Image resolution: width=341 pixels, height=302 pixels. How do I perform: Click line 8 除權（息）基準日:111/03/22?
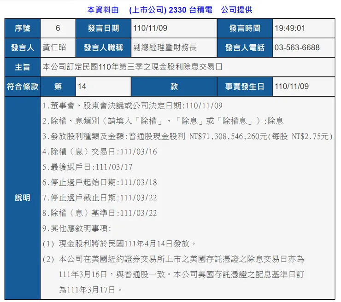(100, 213)
